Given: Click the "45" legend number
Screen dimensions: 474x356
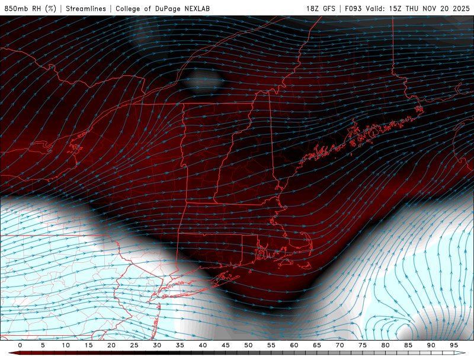Looking at the screenshot, I should click(x=226, y=345).
